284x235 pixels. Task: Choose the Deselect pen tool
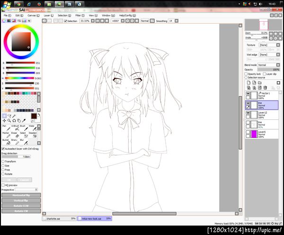point(33,135)
